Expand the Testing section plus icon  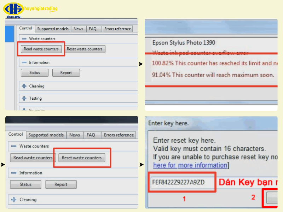(24, 98)
